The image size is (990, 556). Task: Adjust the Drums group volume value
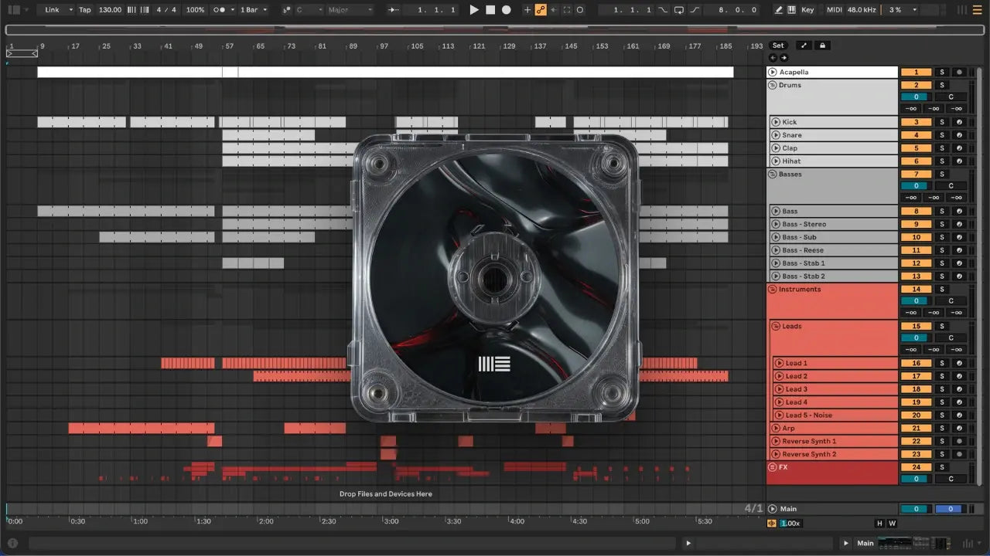pos(916,97)
